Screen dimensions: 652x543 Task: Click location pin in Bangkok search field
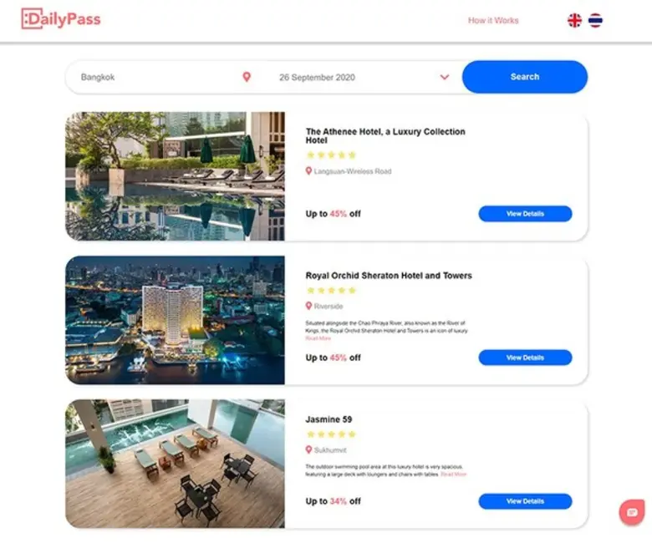tap(247, 77)
